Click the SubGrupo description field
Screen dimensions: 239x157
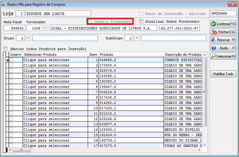[174, 38]
